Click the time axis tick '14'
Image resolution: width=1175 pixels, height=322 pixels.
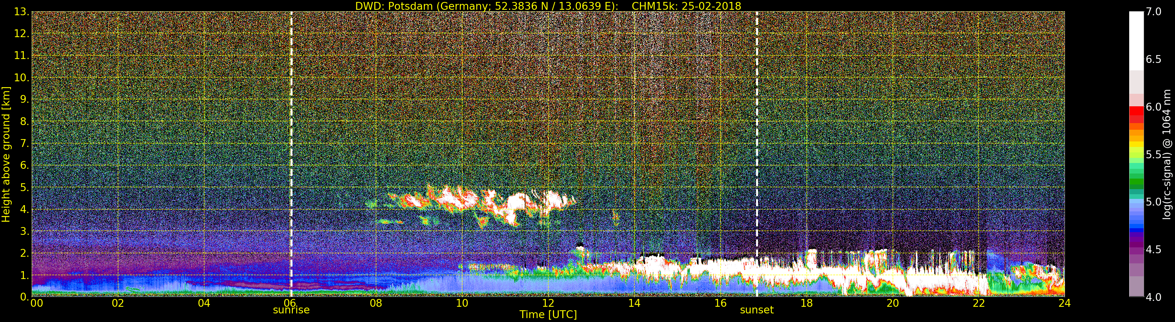click(x=634, y=303)
